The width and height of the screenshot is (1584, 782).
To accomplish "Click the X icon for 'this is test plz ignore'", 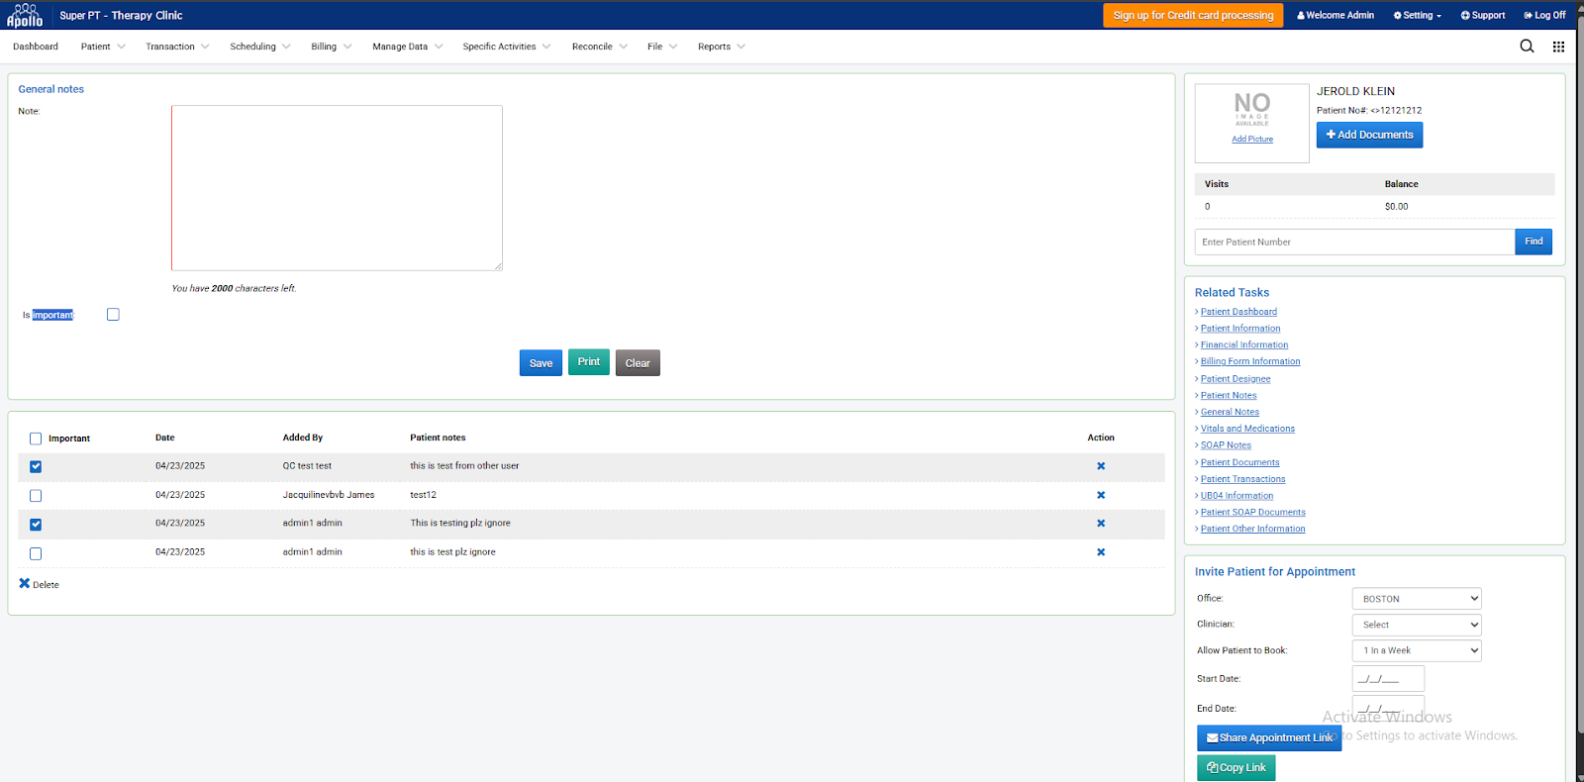I will click(x=1101, y=552).
